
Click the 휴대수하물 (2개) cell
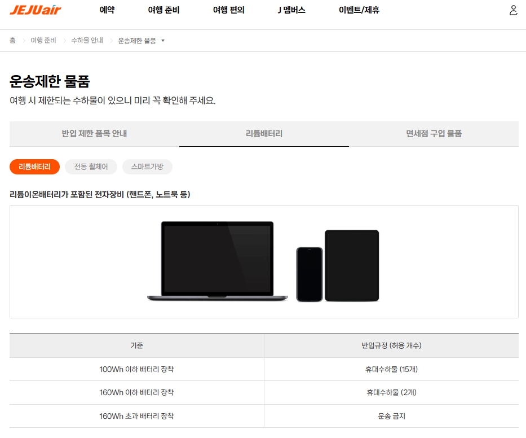391,392
